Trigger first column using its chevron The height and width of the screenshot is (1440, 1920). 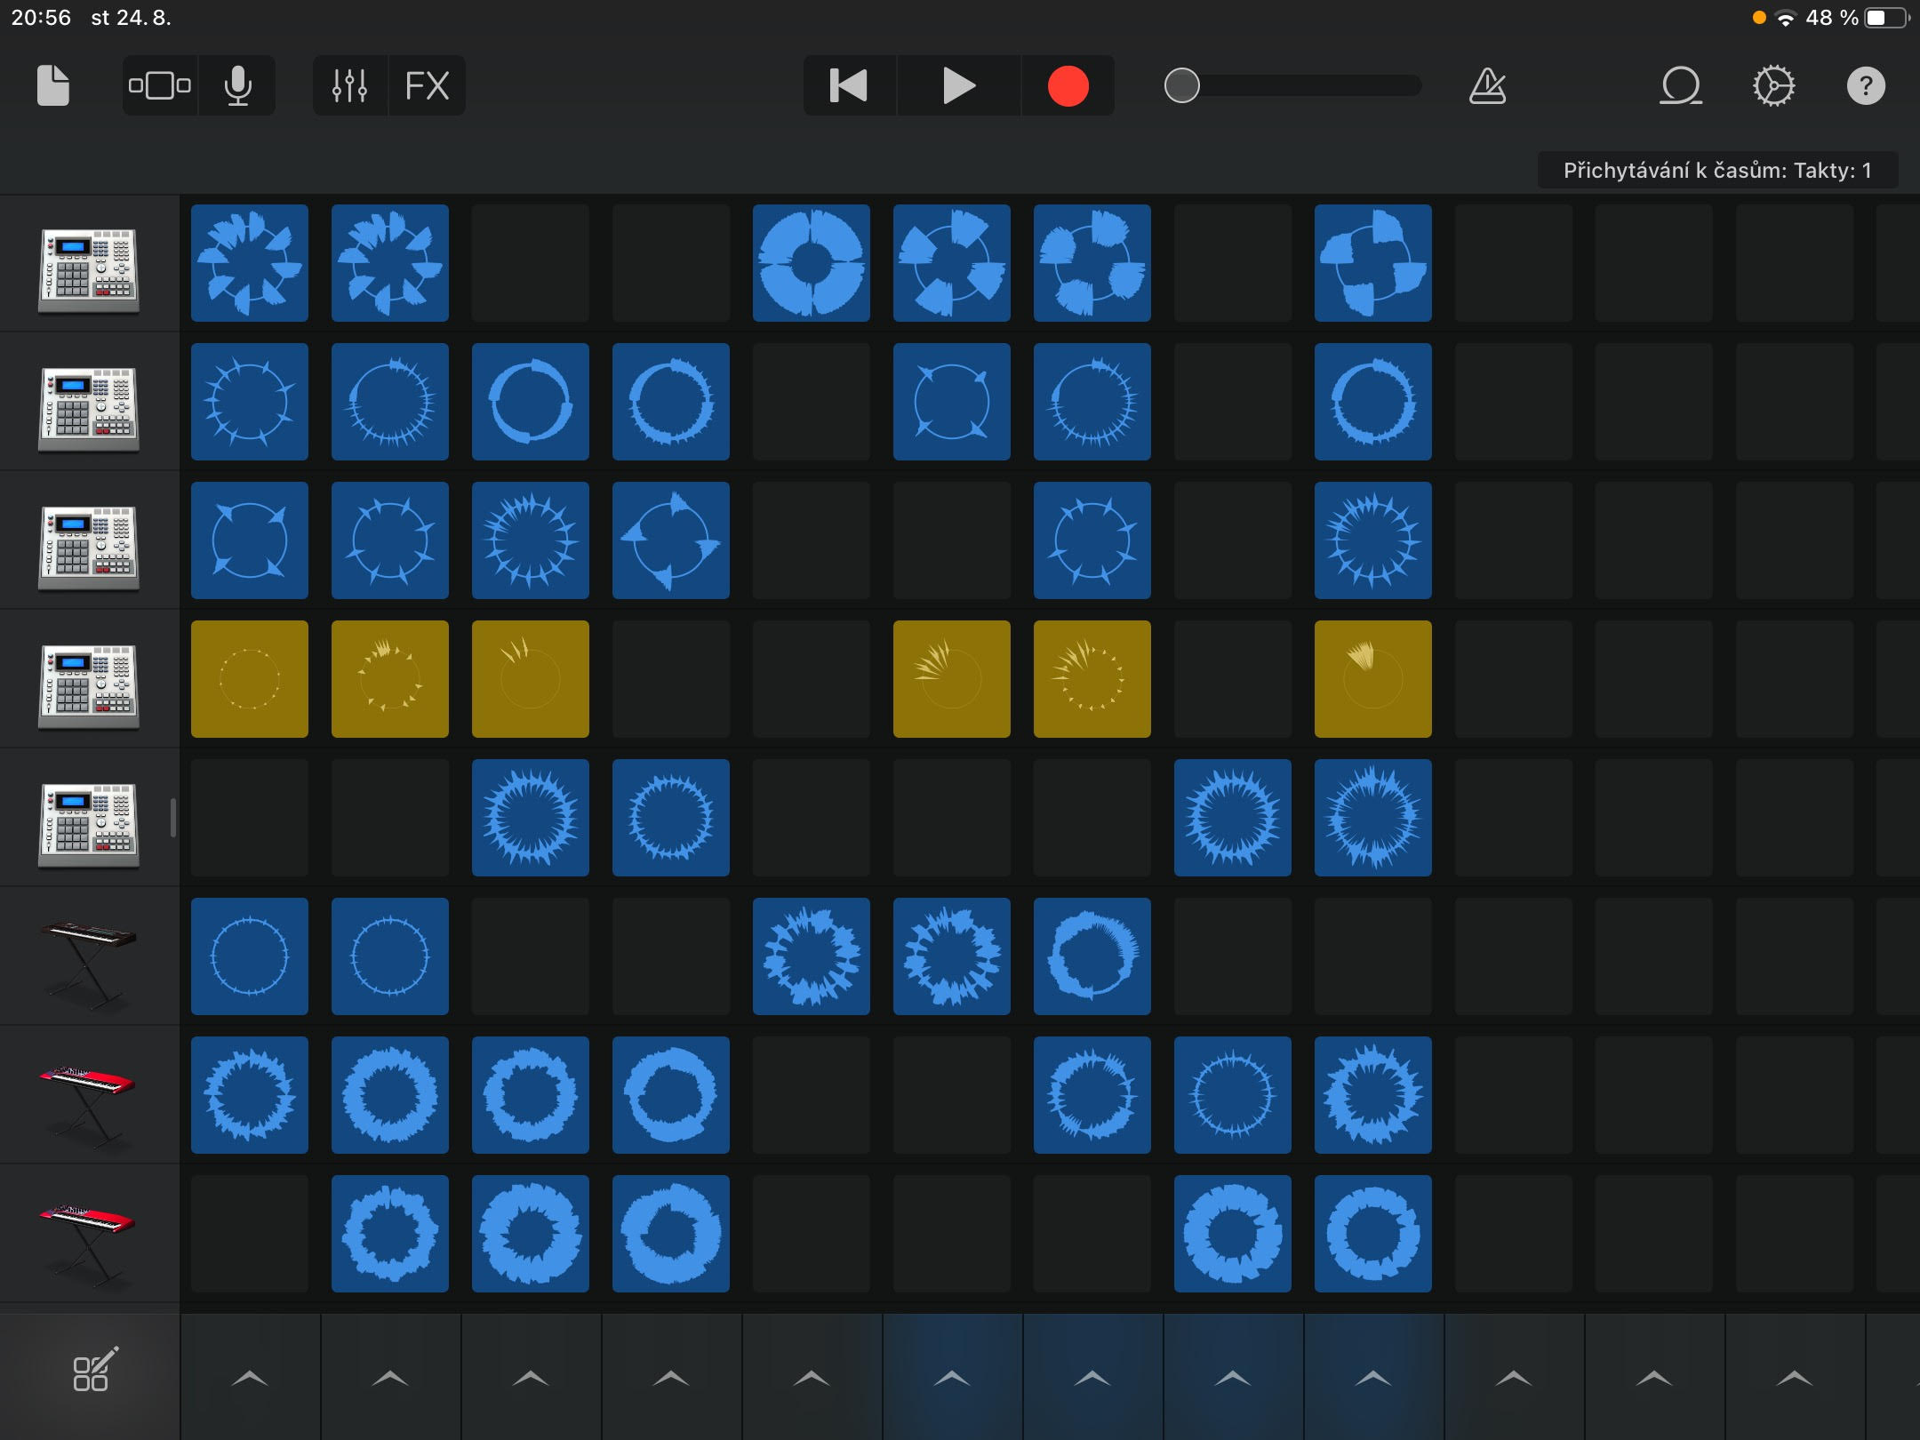(250, 1378)
